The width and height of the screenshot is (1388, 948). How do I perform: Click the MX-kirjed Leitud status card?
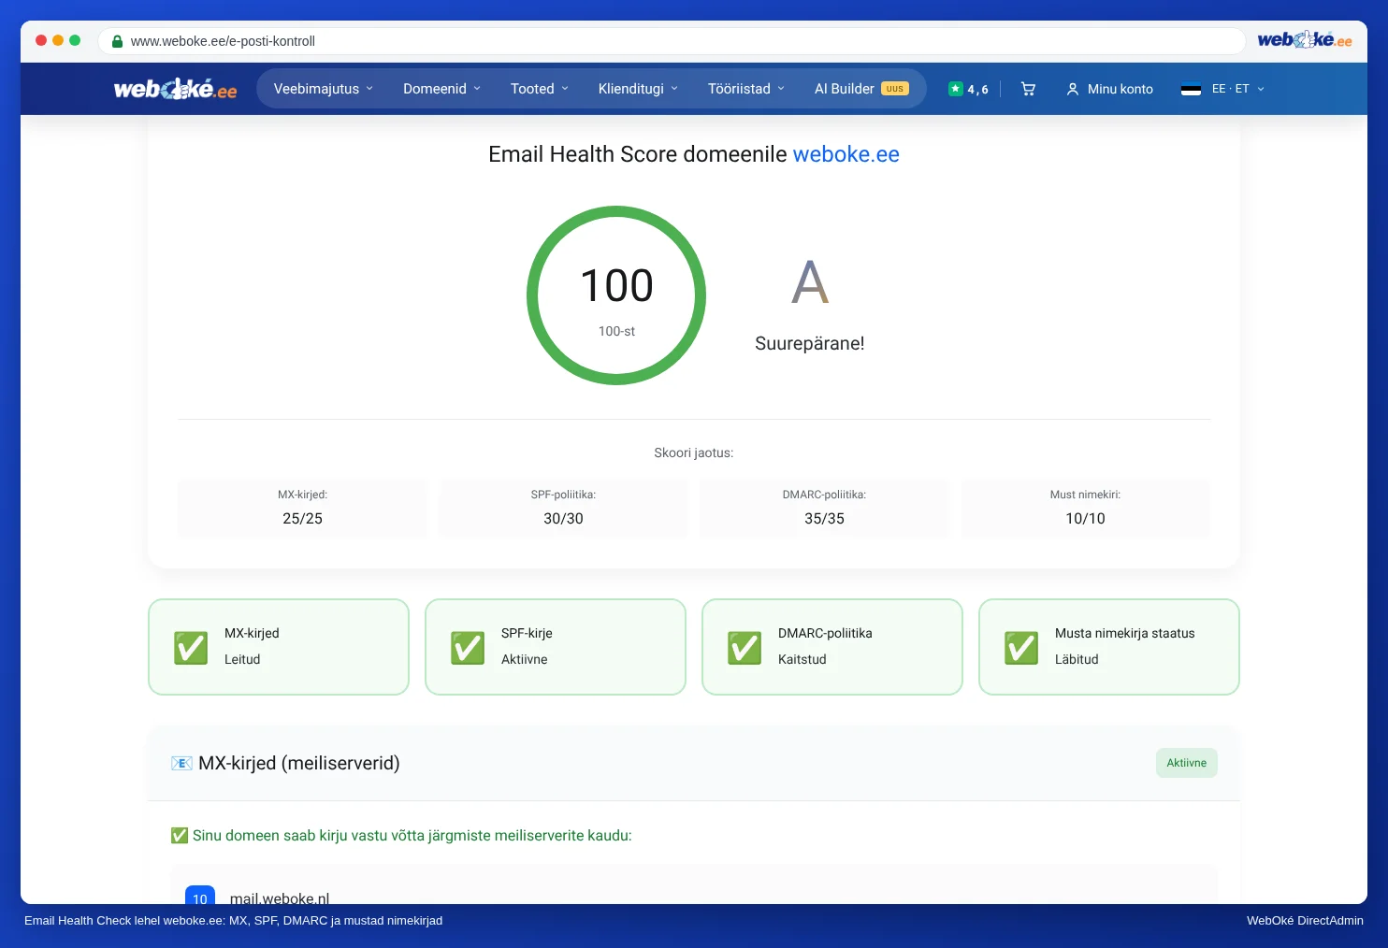click(x=279, y=647)
